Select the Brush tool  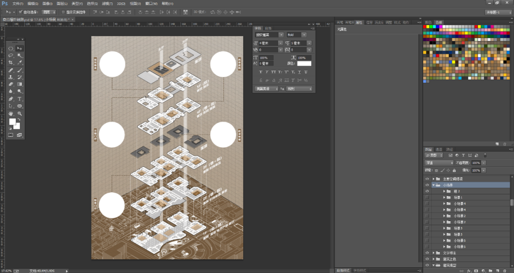coord(20,70)
